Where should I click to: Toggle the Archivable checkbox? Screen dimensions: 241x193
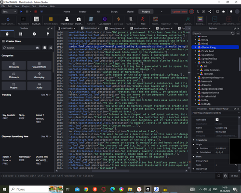217,120
